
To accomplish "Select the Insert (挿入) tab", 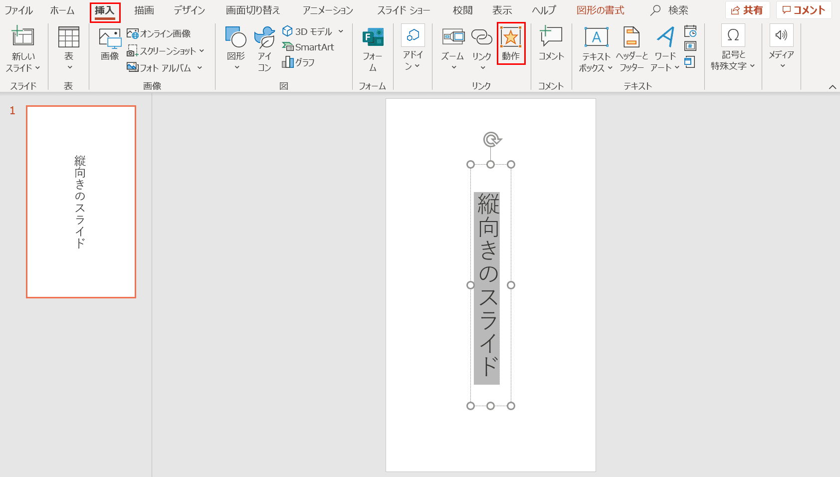I will (x=105, y=10).
